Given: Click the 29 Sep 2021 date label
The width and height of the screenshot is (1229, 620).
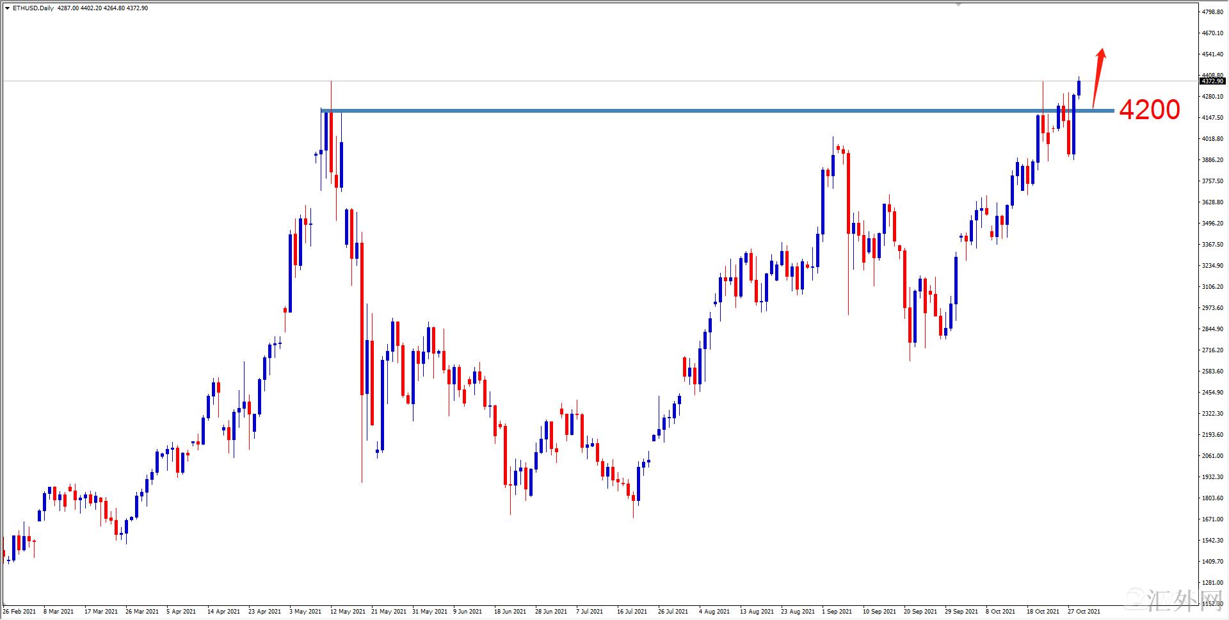Looking at the screenshot, I should (x=961, y=612).
